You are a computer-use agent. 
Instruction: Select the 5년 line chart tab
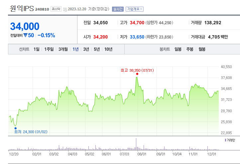pyautogui.click(x=97, y=49)
